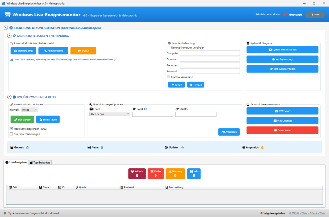Apply filters with the Anwenden button
Image resolution: width=329 pixels, height=217 pixels.
click(x=229, y=132)
